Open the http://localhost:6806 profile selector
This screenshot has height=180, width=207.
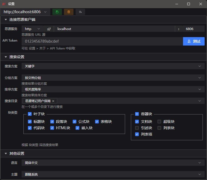point(25,12)
